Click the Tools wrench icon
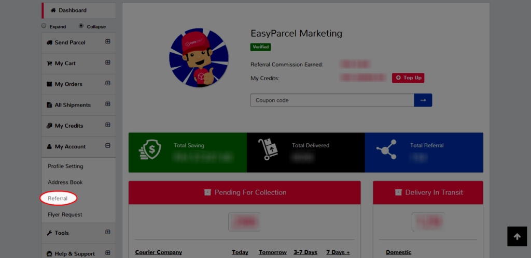The height and width of the screenshot is (258, 531). [49, 233]
